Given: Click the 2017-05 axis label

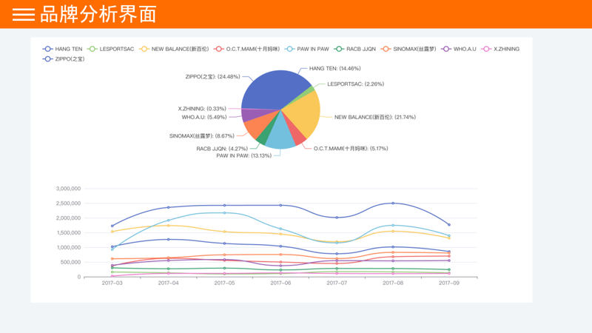Looking at the screenshot, I should 225,283.
